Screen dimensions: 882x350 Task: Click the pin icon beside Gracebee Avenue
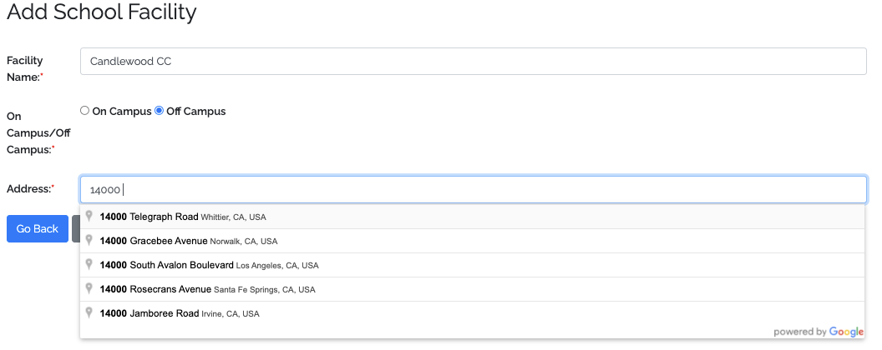89,241
